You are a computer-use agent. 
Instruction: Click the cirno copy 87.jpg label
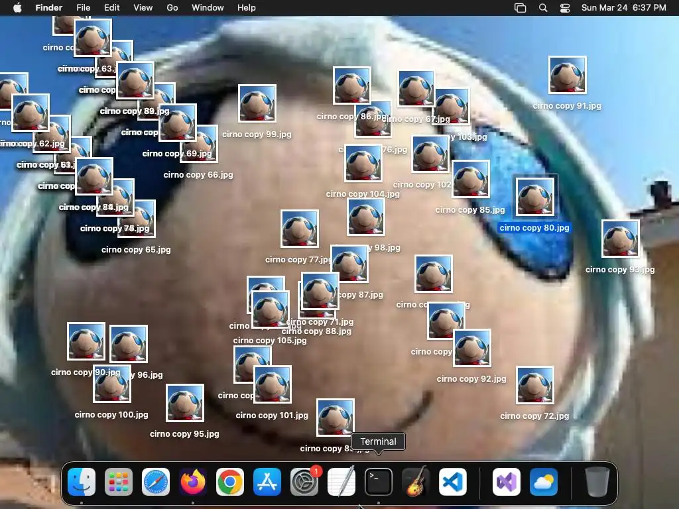tap(360, 295)
